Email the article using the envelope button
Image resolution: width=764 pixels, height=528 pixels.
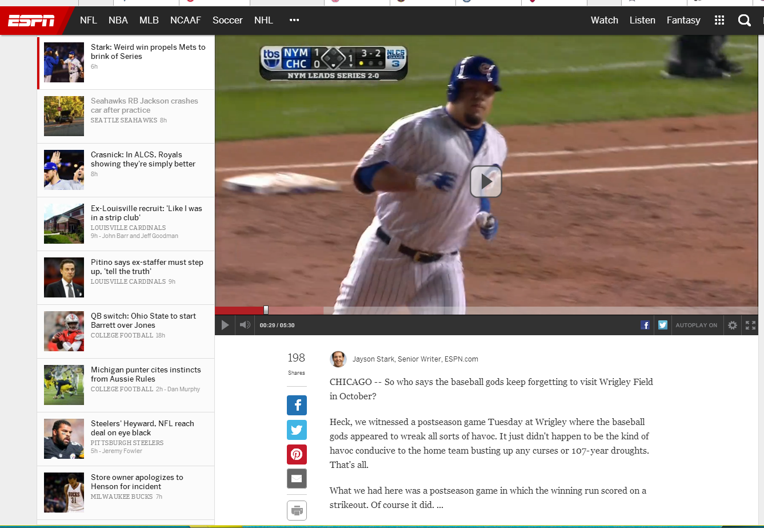(297, 479)
